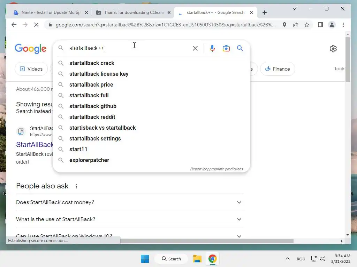The height and width of the screenshot is (267, 357).
Task: Switch to Thanks for downloading CCleaner tab
Action: coord(133,13)
